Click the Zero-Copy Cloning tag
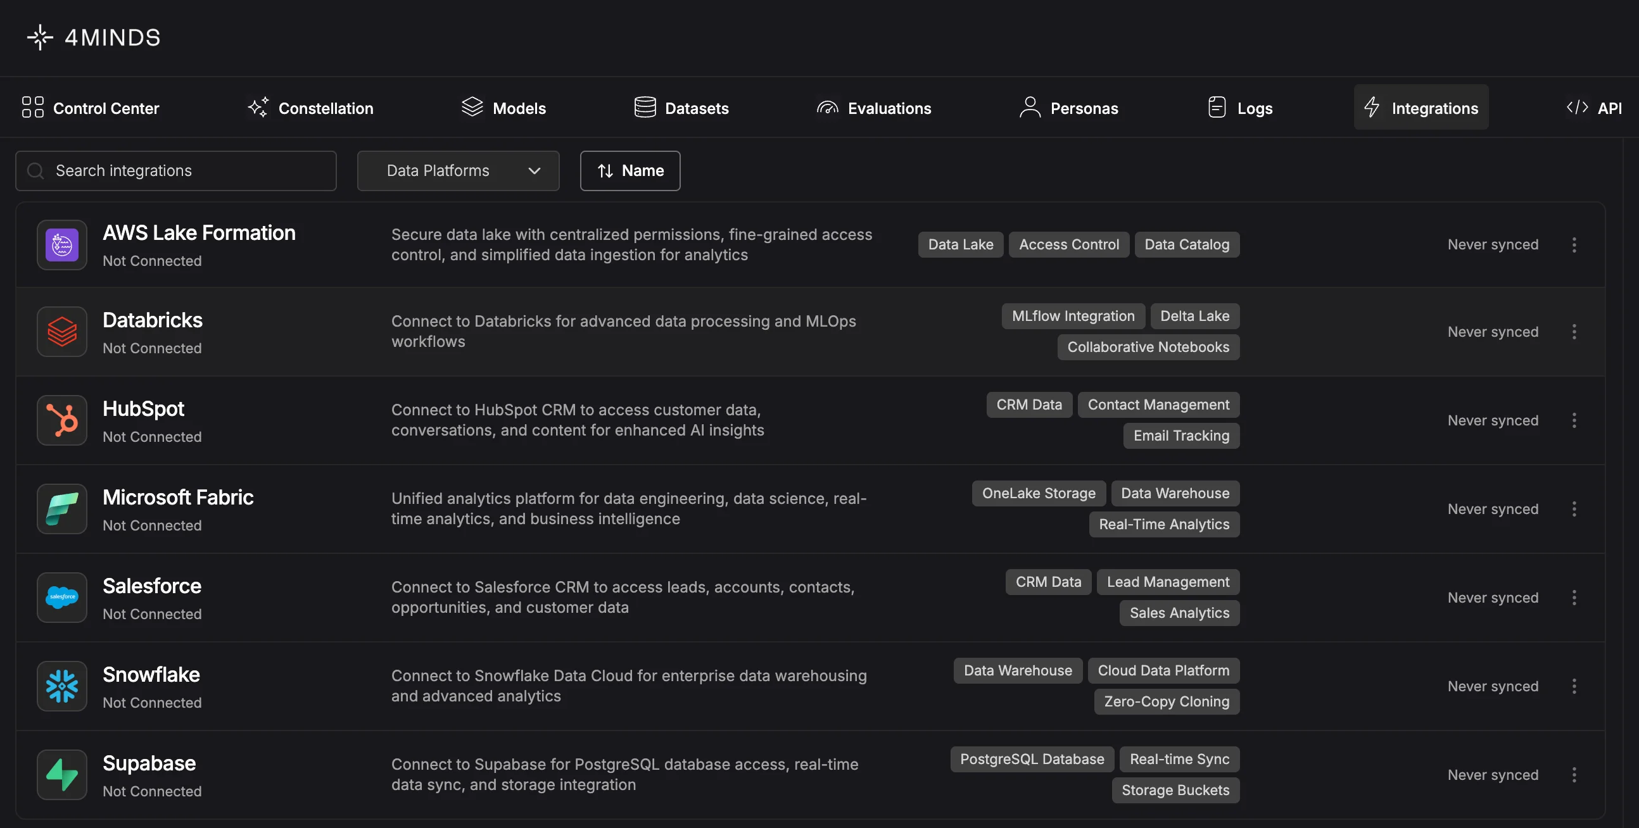This screenshot has width=1639, height=828. point(1167,701)
